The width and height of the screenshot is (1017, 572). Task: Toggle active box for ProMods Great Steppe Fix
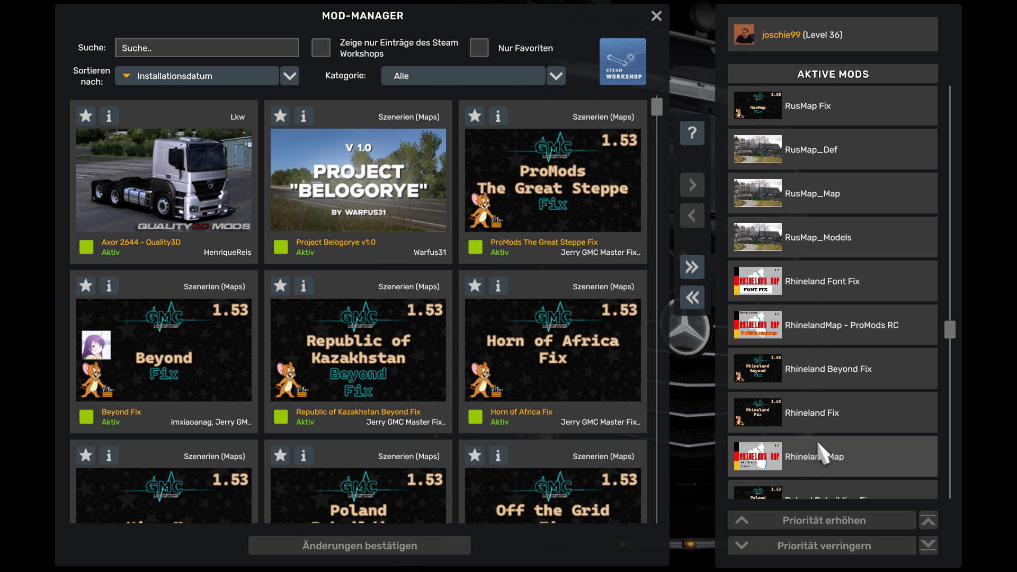(476, 247)
